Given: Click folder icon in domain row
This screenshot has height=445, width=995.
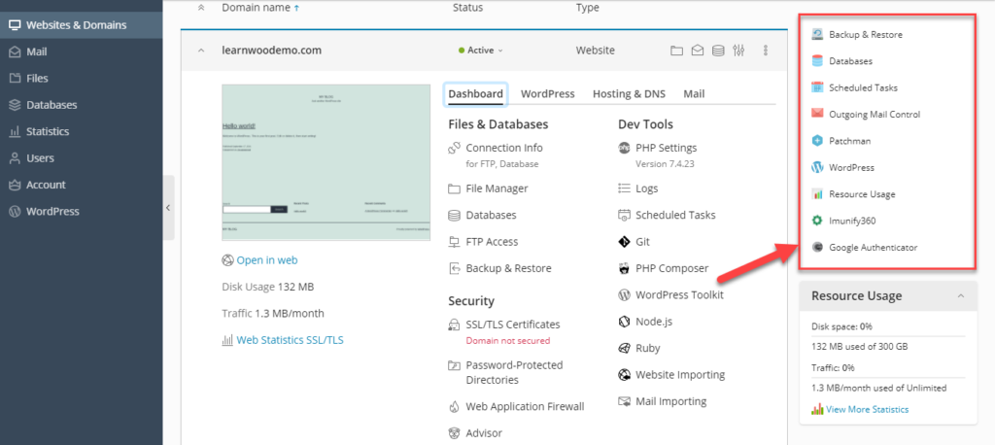Looking at the screenshot, I should pyautogui.click(x=677, y=51).
